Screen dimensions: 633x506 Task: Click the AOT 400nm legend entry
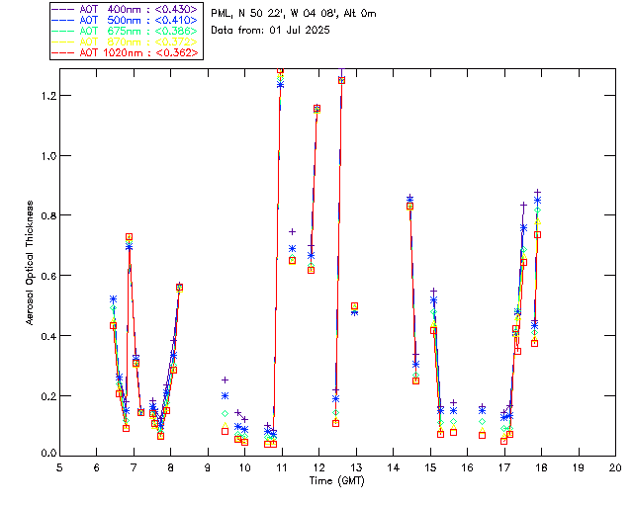point(138,9)
